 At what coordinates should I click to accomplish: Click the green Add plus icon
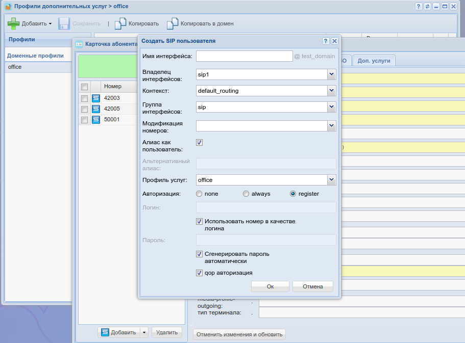13,23
